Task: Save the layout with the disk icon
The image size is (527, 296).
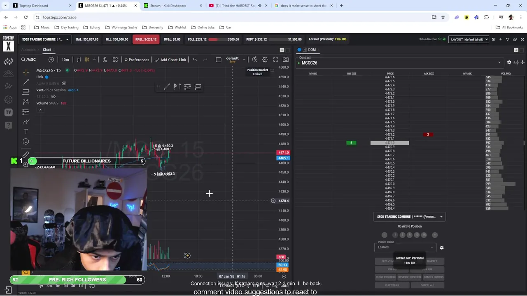Action: click(493, 39)
